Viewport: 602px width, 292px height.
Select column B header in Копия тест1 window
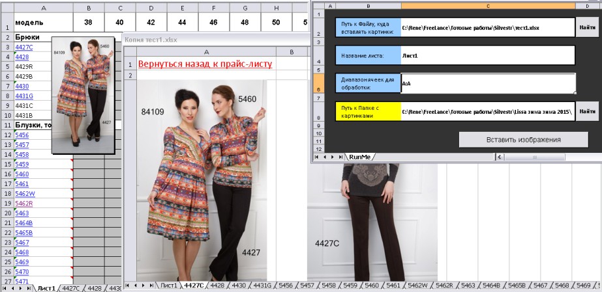pyautogui.click(x=292, y=51)
